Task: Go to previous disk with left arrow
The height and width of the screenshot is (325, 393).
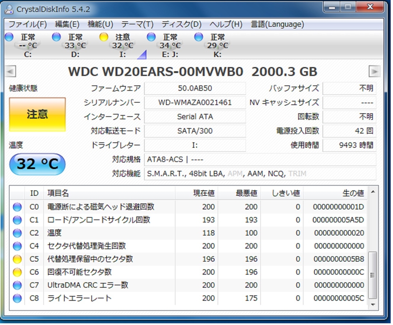Action: (11, 71)
